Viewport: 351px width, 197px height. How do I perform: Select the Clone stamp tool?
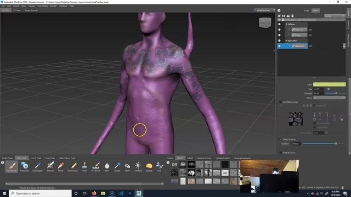(84, 167)
